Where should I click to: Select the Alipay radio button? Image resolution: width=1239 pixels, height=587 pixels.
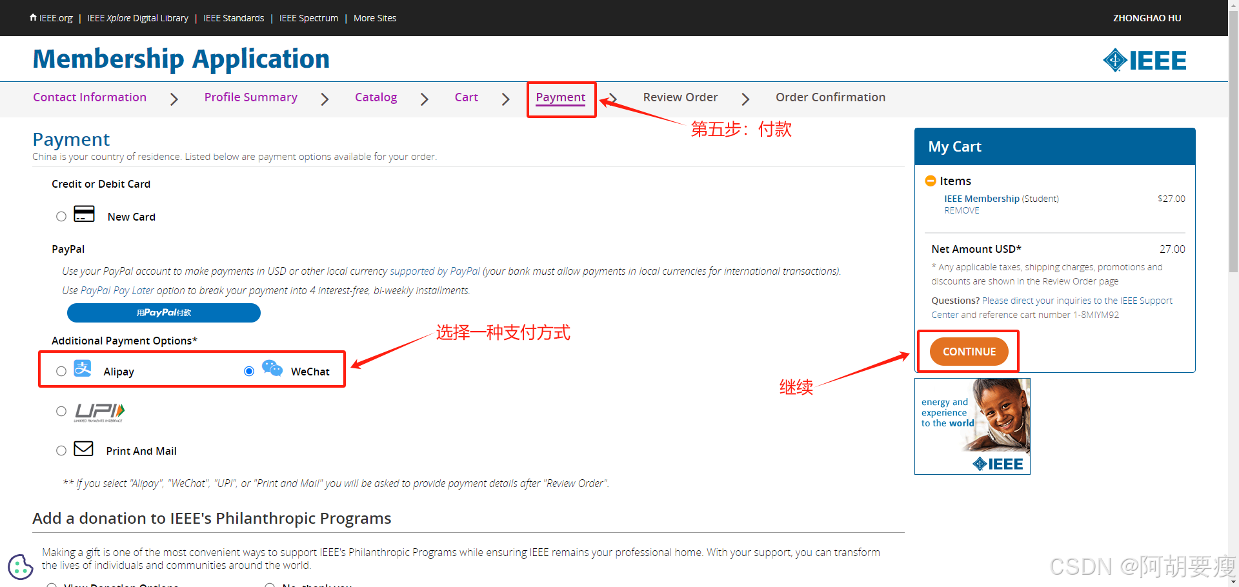point(61,372)
